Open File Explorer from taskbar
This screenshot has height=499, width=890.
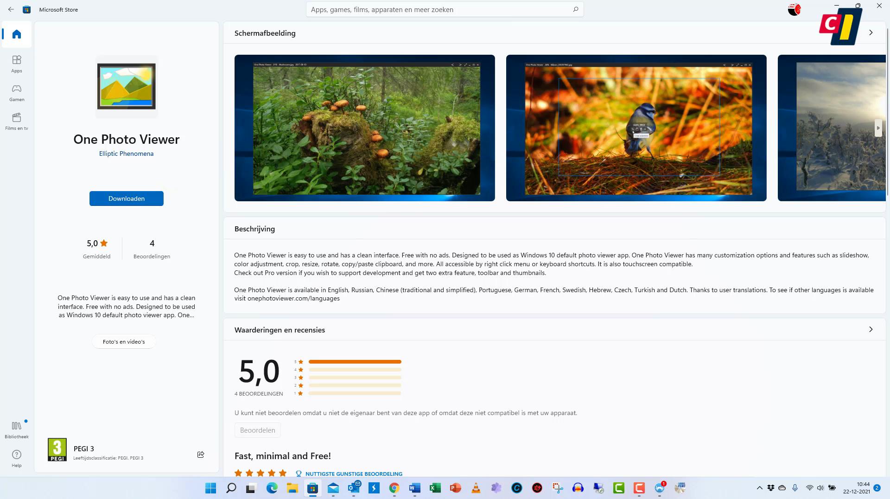(x=292, y=488)
